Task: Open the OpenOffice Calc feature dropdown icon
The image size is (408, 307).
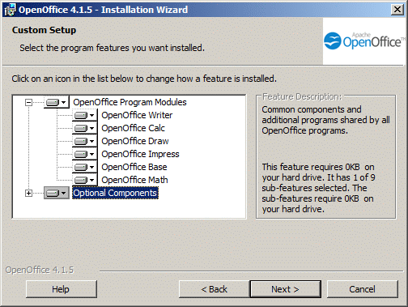Action: click(x=85, y=128)
